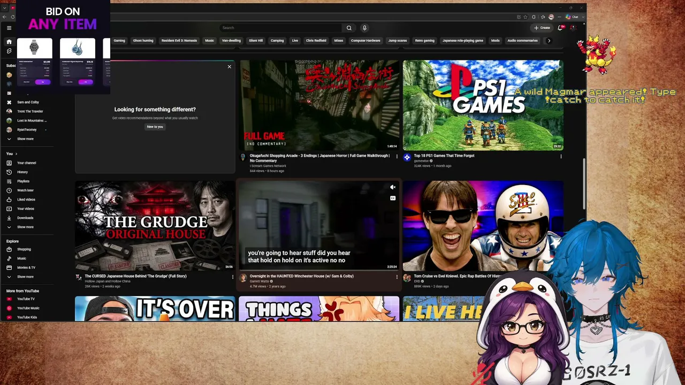Open the browser tab list dropdown arrow
Viewport: 685px width, 385px height.
click(x=5, y=8)
